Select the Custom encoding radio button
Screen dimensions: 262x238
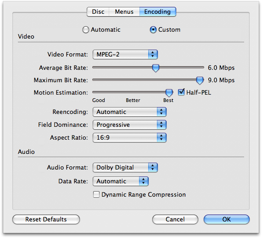click(x=153, y=30)
